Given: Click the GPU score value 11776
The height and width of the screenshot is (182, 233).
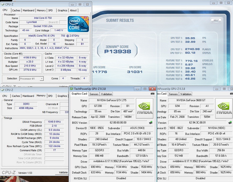Looking at the screenshot, I should click(99, 72).
